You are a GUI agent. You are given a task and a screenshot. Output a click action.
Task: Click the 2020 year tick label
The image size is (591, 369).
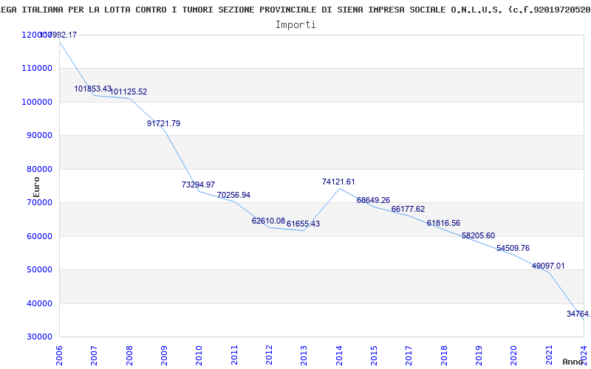513,356
